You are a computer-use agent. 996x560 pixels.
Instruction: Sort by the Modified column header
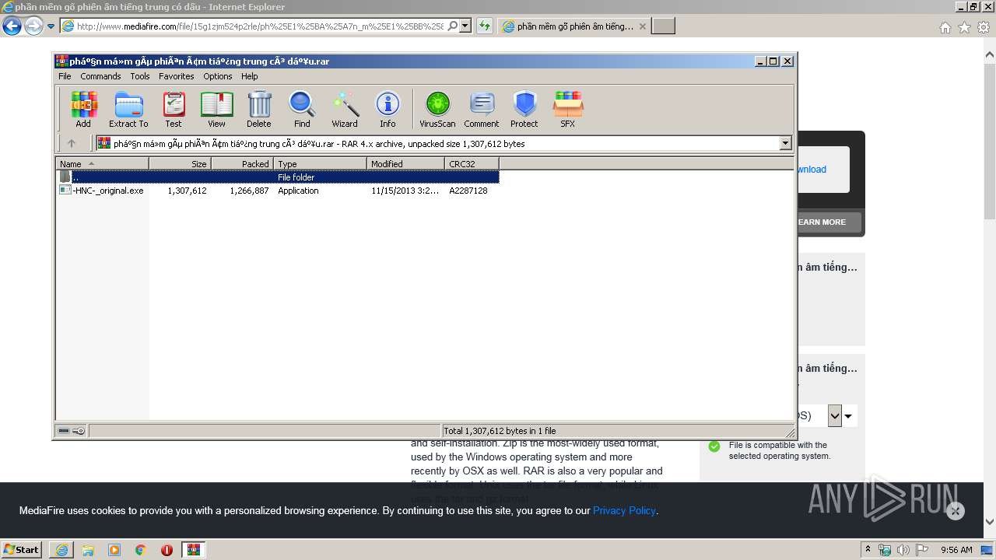point(405,163)
